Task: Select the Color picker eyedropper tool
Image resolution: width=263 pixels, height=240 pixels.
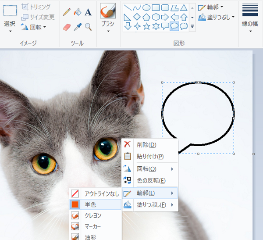Action: point(78,27)
